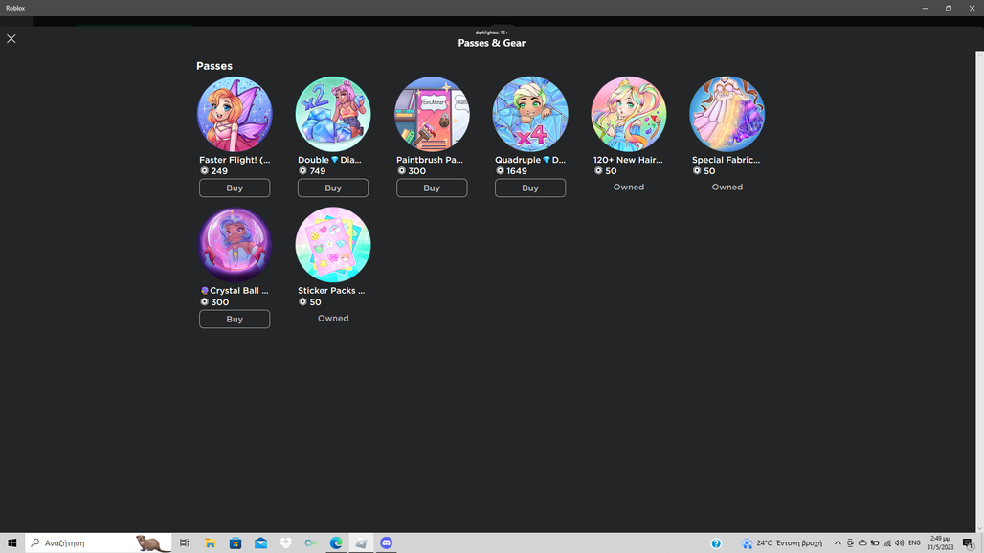Open the battery status tray icon
Viewport: 984px width, 553px height.
pyautogui.click(x=875, y=543)
